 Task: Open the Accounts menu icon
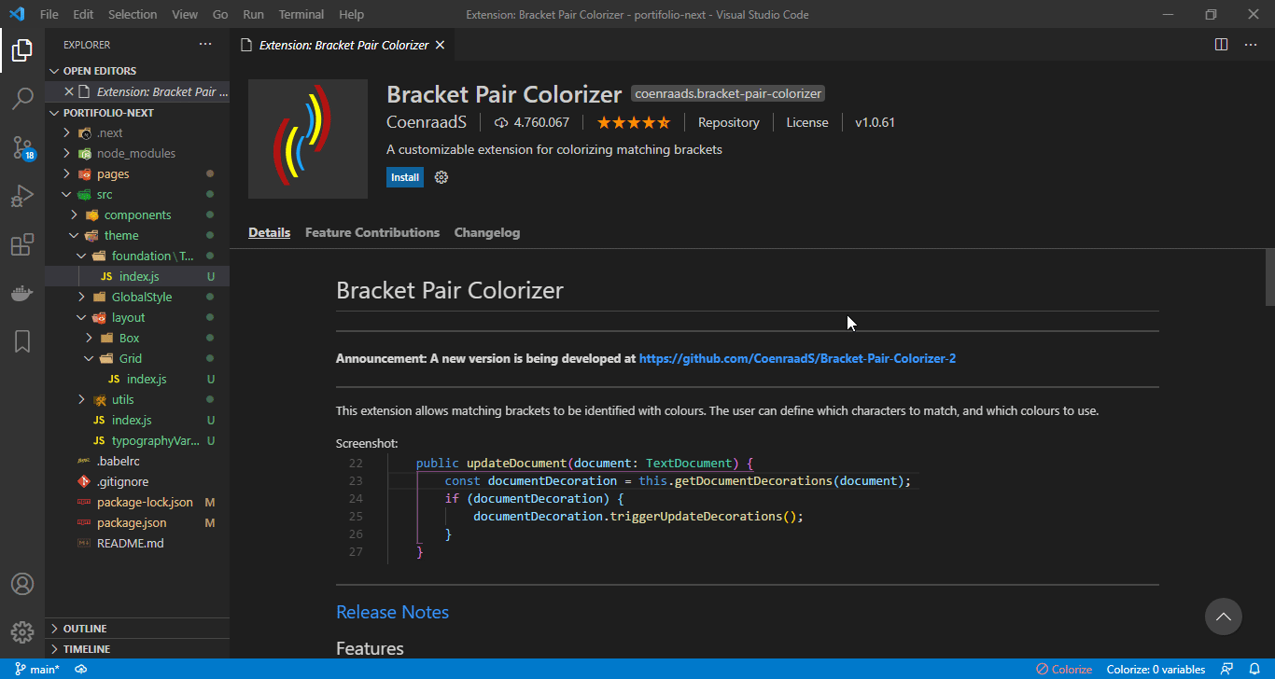[22, 584]
